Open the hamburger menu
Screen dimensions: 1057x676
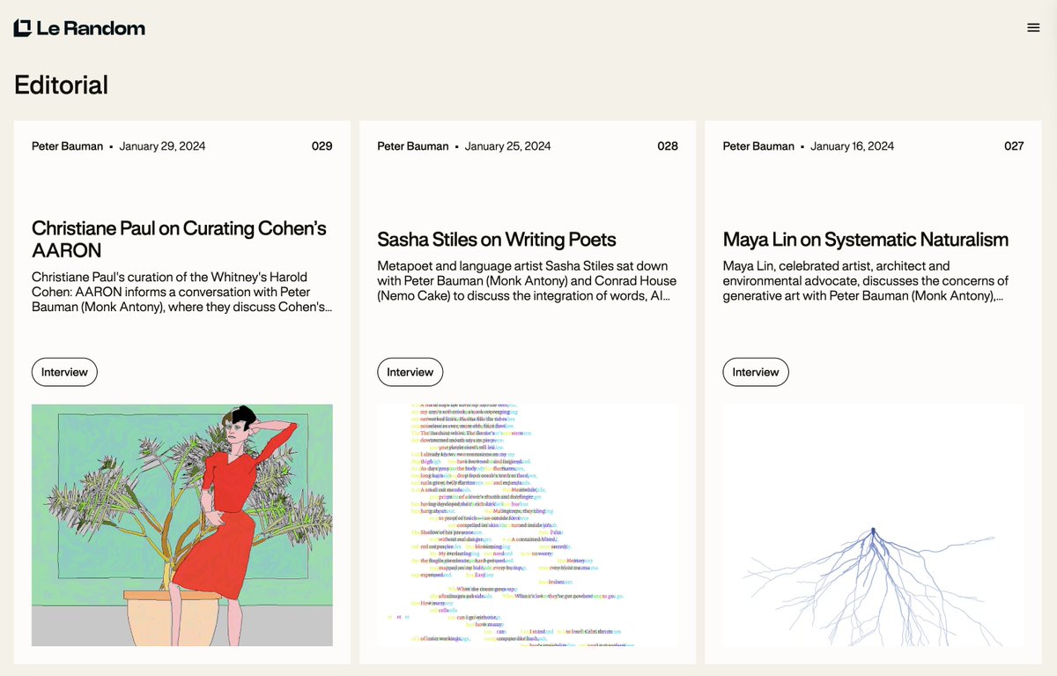point(1033,27)
